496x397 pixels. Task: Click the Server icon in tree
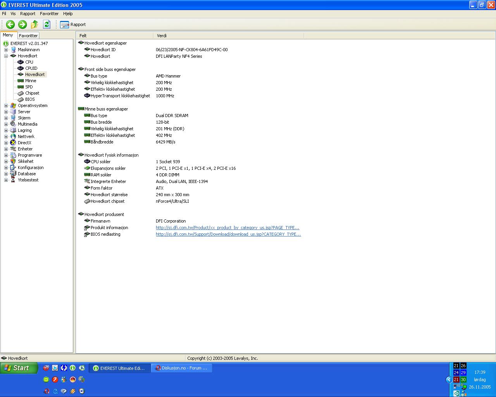click(13, 112)
